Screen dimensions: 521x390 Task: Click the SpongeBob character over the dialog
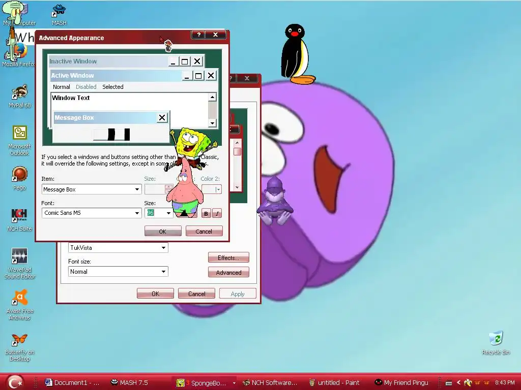click(193, 147)
